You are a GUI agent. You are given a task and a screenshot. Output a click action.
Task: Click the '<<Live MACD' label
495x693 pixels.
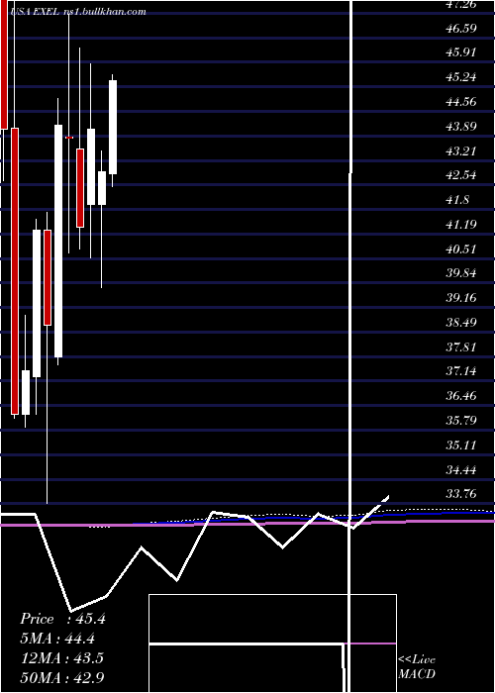417,667
